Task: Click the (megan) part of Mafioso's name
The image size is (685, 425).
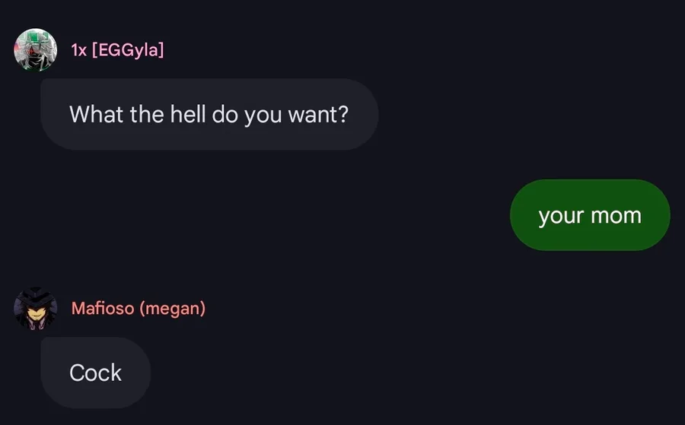Action: click(x=173, y=309)
